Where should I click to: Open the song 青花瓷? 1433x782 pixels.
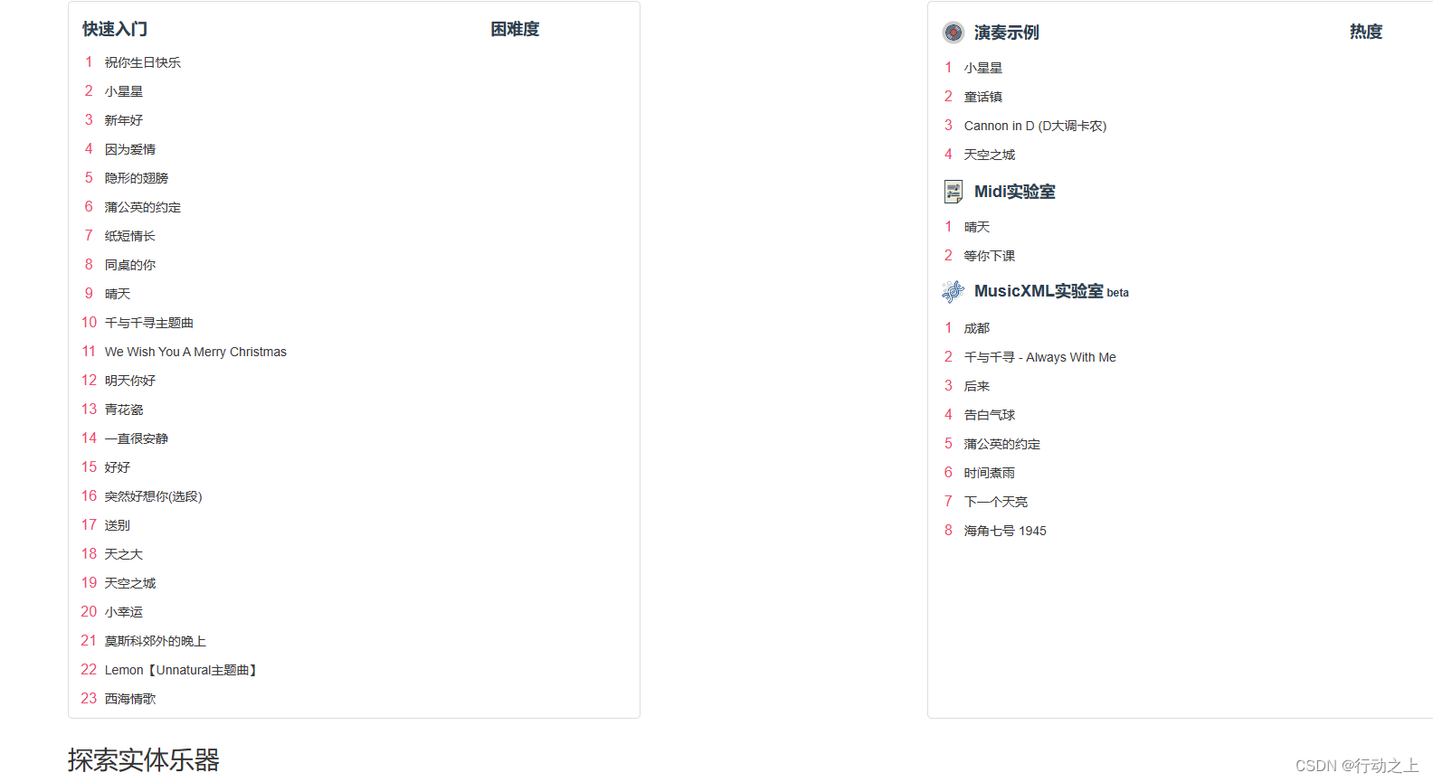[x=124, y=410]
